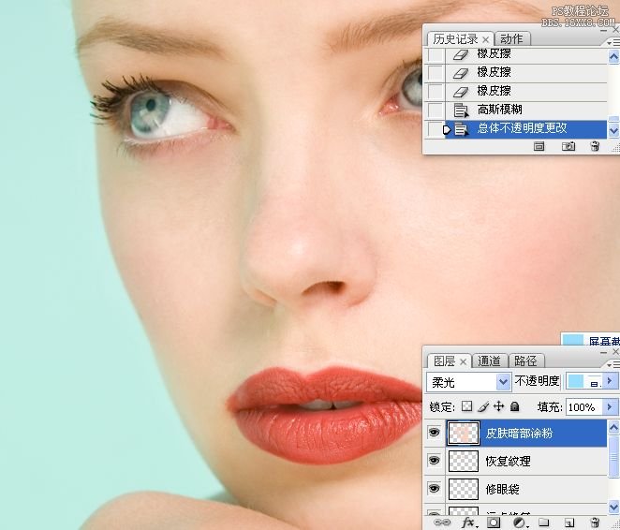Click the filter icon of the 高斯模糊 state
620x530 pixels.
[x=461, y=110]
